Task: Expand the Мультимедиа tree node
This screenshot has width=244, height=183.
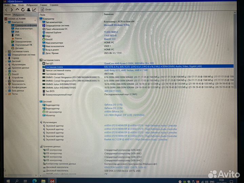Action: tap(6, 65)
